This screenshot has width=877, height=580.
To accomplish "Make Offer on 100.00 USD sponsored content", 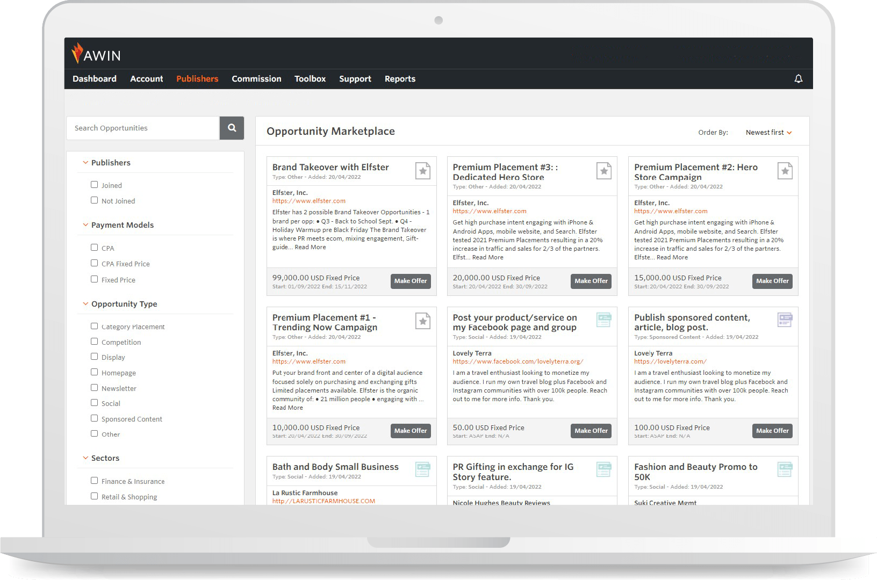I will pos(772,431).
